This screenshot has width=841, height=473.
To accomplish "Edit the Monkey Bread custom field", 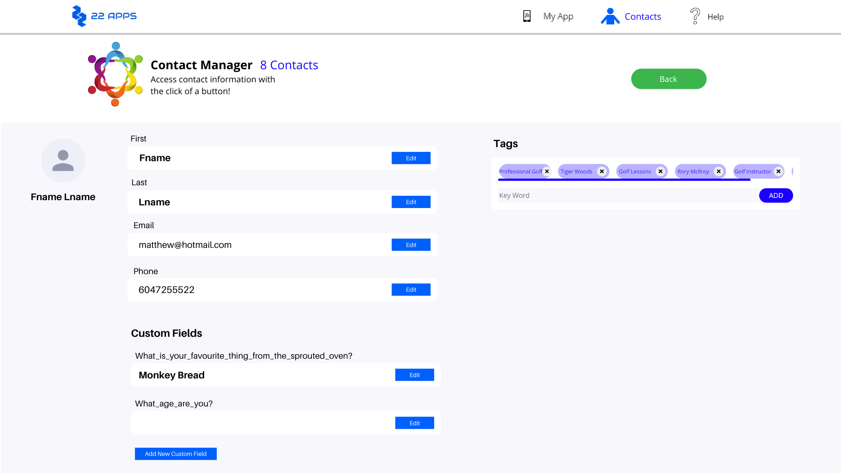I will tap(414, 375).
